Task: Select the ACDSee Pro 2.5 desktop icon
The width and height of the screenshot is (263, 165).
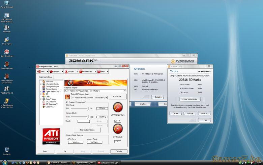Action: (7, 90)
